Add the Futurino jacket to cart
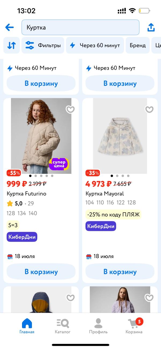The height and width of the screenshot is (349, 161). coord(41,272)
